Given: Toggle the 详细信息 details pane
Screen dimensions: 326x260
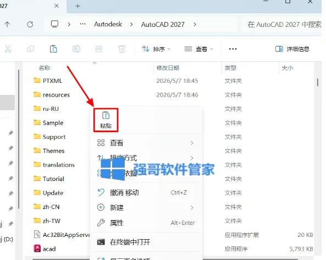Looking at the screenshot, I should [x=292, y=49].
